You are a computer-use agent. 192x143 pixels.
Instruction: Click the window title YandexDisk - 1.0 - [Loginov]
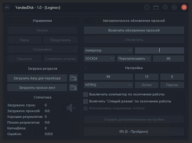click(x=38, y=8)
